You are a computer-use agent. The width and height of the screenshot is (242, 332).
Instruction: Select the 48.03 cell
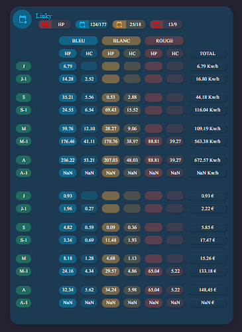(x=132, y=160)
